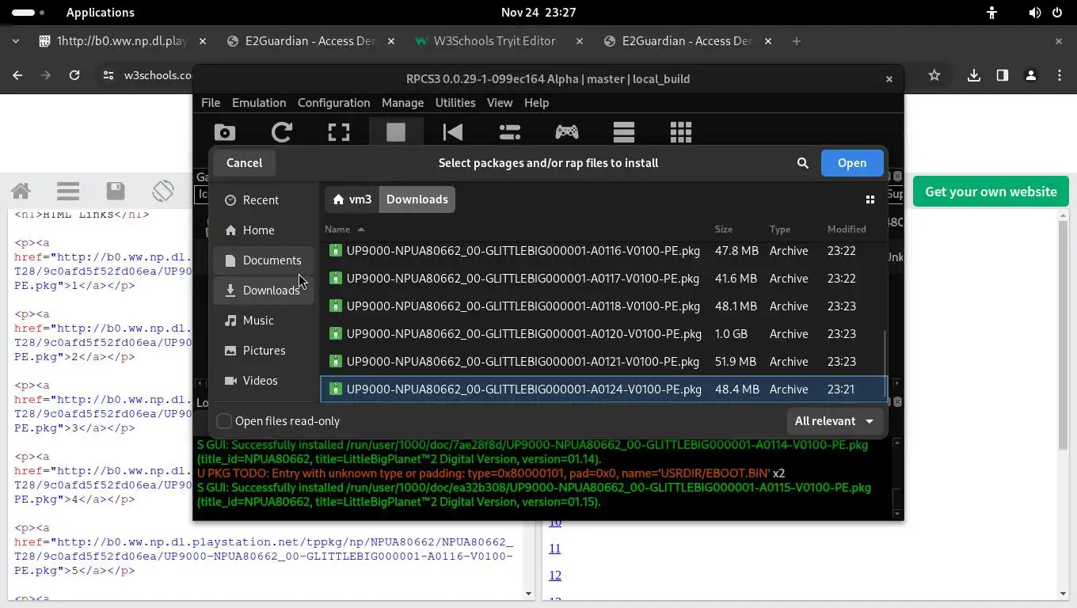Click the file list vertical scrollbar
1077x608 pixels.
point(885,364)
